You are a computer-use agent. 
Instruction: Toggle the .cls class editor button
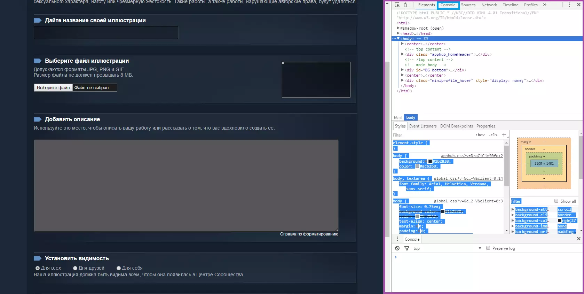[493, 135]
